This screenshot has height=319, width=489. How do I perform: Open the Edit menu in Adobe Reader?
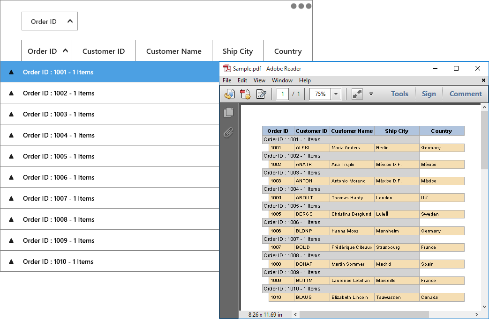[242, 80]
